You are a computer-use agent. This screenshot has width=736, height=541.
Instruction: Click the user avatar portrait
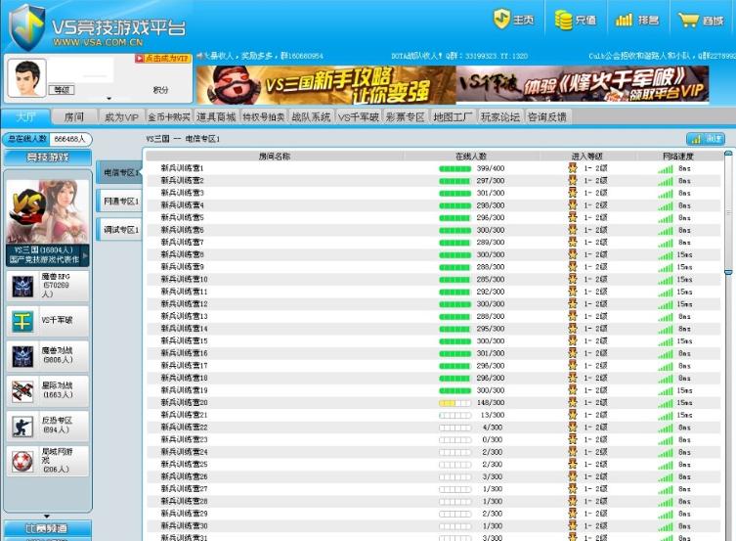[x=26, y=78]
